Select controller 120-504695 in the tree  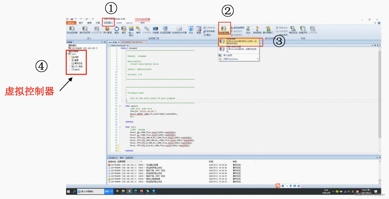coord(83,48)
